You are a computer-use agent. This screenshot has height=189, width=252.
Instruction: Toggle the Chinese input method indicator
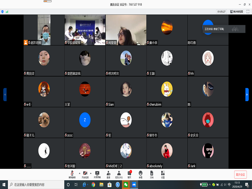(229, 185)
